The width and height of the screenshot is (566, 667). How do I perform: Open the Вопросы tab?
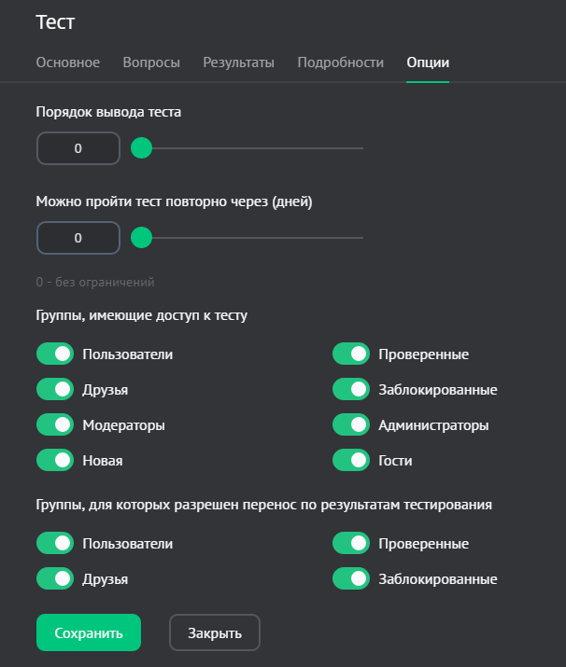click(x=151, y=63)
